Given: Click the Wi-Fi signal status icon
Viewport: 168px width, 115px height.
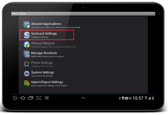Looking at the screenshot, I should (146, 98).
